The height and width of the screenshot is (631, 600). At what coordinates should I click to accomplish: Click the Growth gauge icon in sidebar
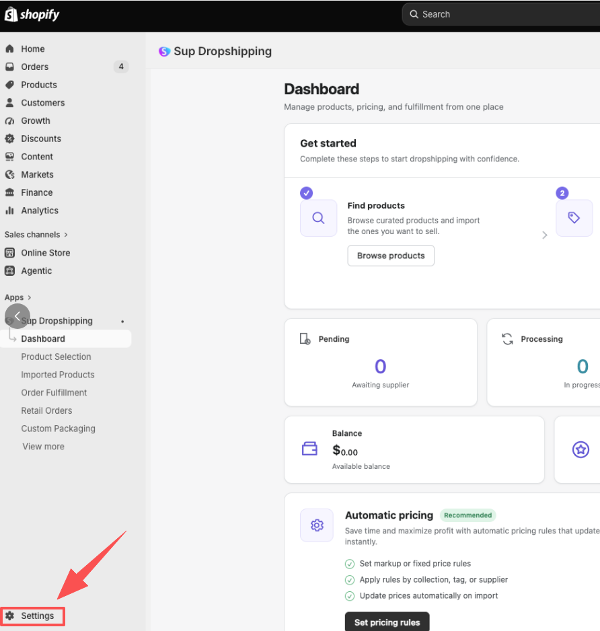pos(9,120)
